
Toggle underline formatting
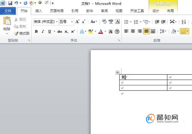coord(49,31)
